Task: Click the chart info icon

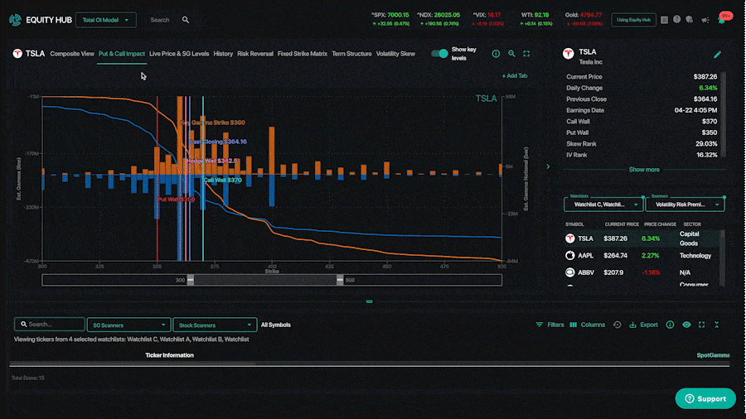Action: [496, 54]
